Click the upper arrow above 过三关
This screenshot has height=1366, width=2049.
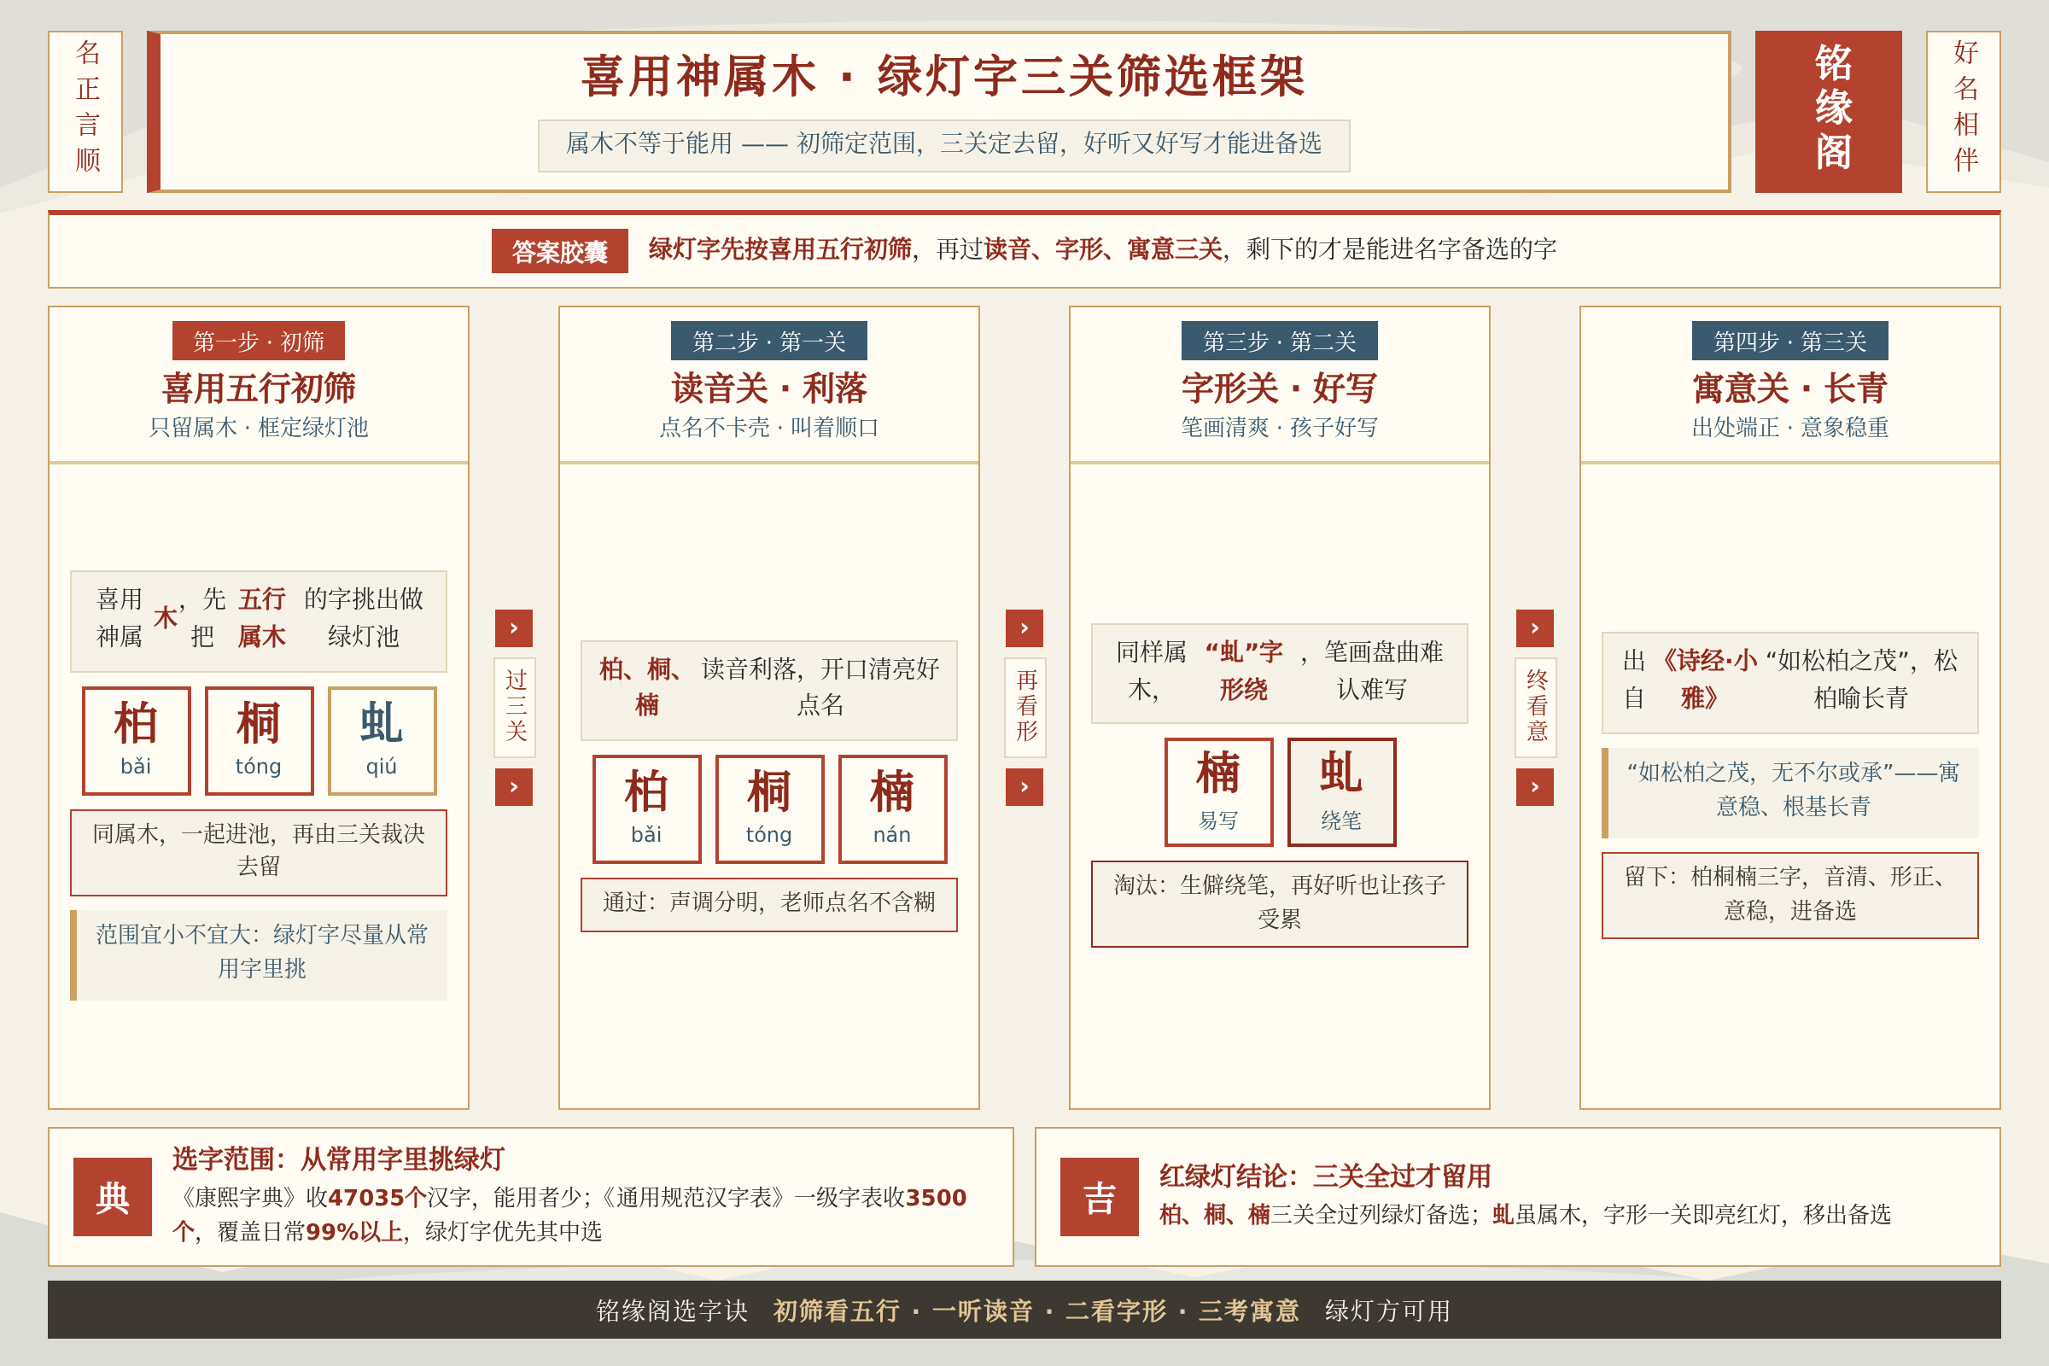[x=514, y=628]
